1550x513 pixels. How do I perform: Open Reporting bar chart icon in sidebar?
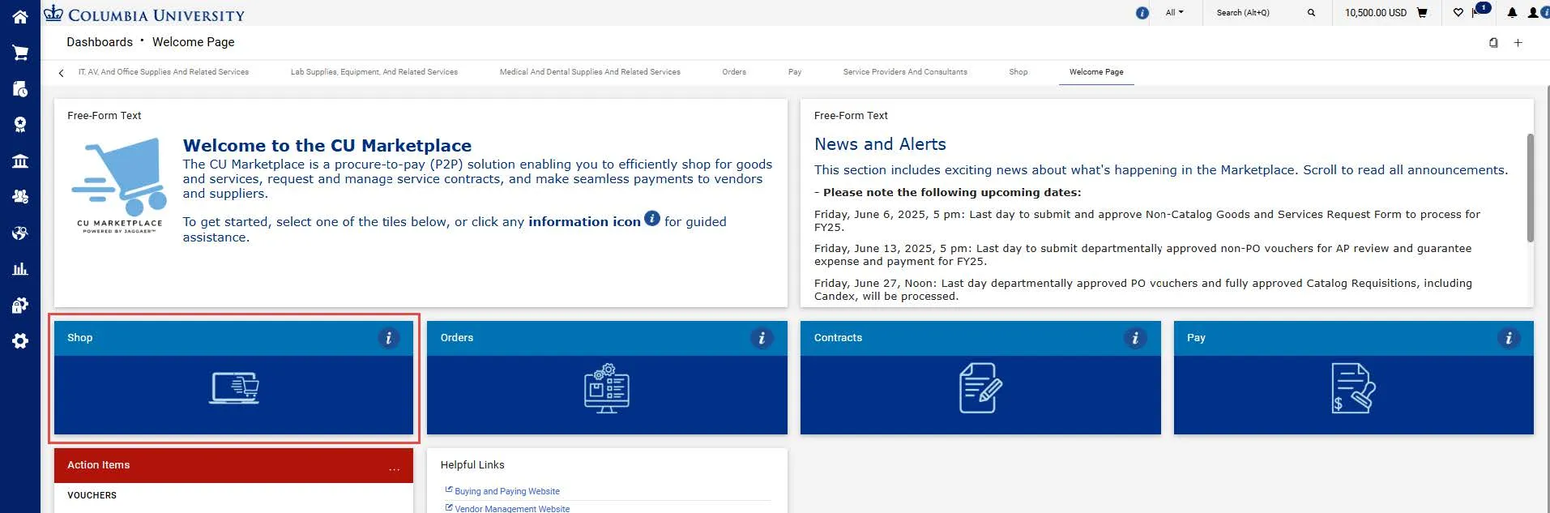pos(20,269)
